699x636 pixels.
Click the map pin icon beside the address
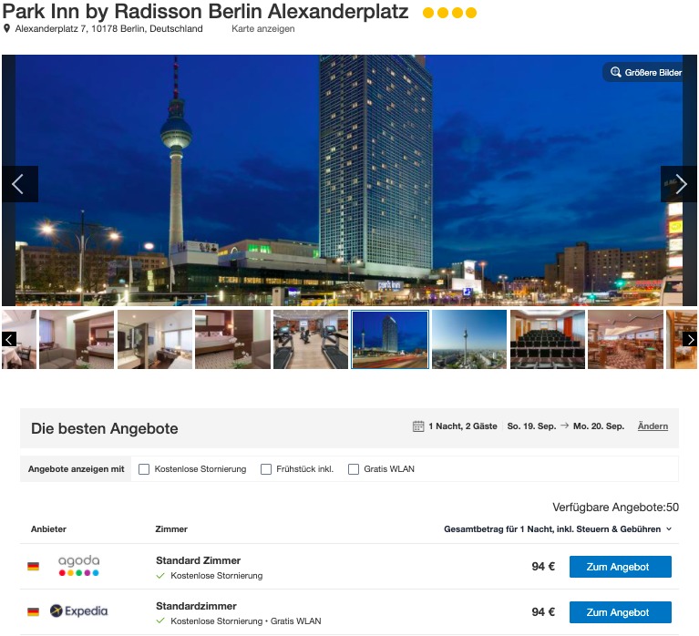[x=6, y=28]
